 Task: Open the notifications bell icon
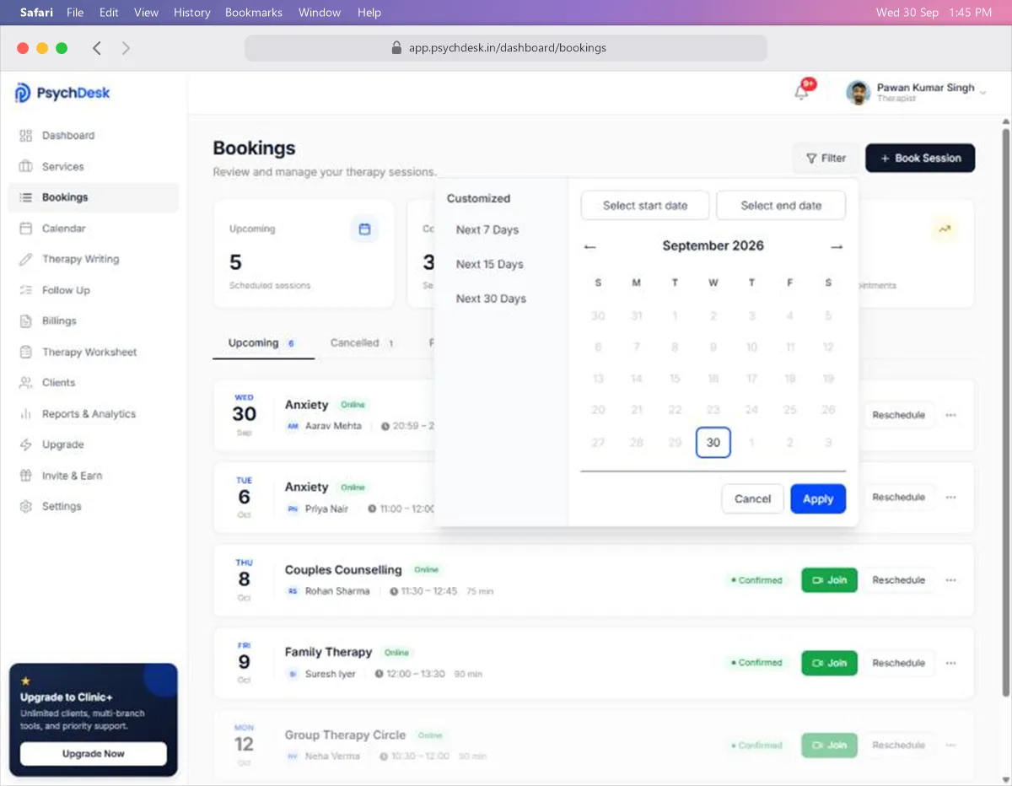[x=802, y=92]
